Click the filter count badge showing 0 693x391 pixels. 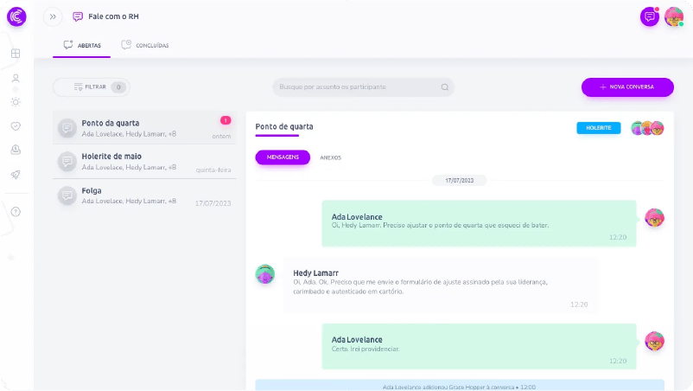point(118,87)
